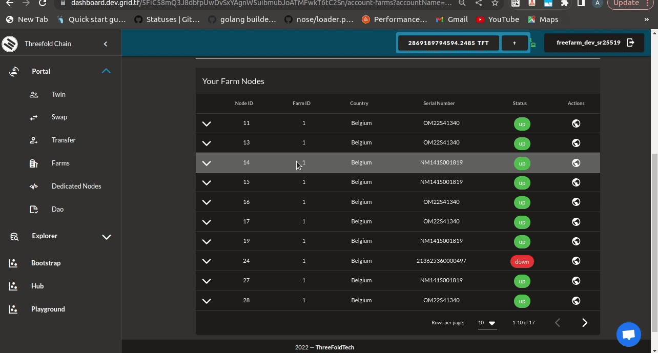The image size is (658, 353).
Task: Go to next page of farm nodes
Action: coord(585,322)
